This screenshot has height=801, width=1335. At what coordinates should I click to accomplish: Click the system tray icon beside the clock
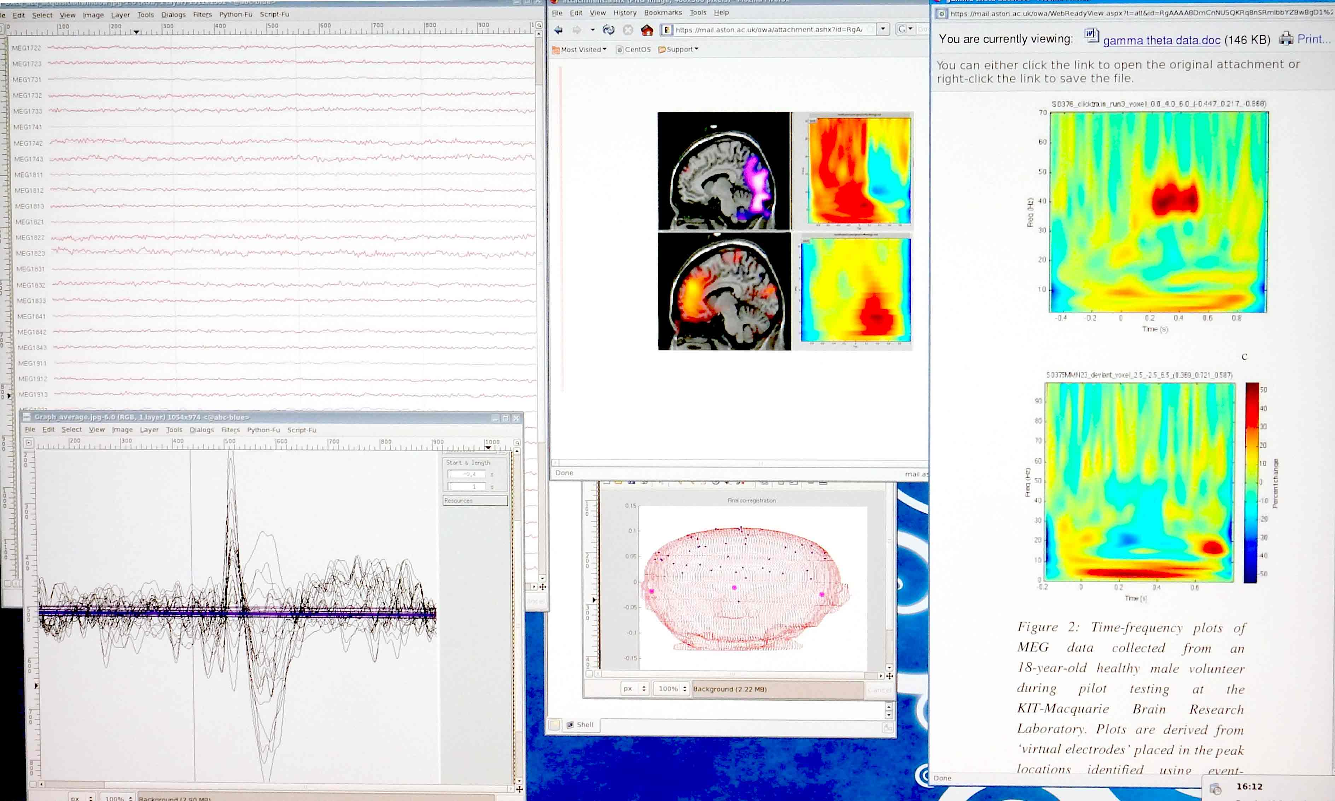pos(1216,789)
